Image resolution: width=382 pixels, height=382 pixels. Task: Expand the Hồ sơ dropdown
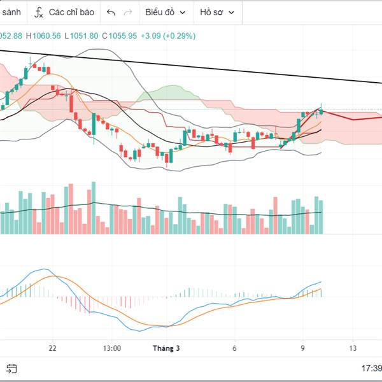pyautogui.click(x=216, y=12)
